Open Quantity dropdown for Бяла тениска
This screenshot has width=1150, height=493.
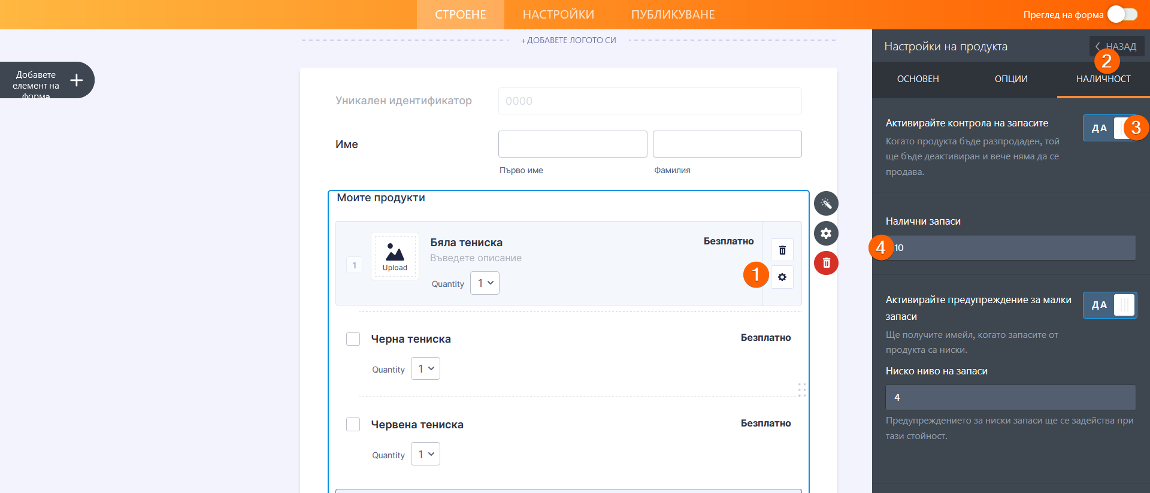(485, 283)
